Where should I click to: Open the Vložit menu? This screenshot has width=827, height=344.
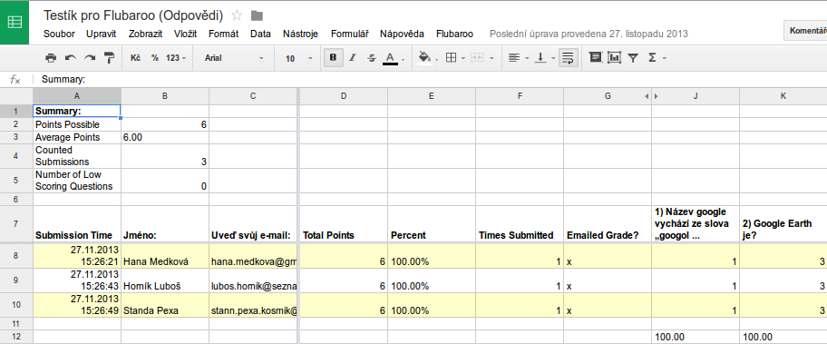click(185, 34)
